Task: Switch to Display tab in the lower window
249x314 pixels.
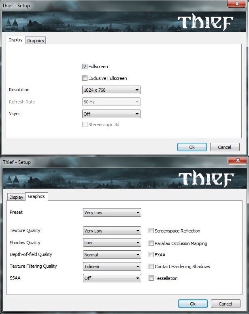Action: 16,197
